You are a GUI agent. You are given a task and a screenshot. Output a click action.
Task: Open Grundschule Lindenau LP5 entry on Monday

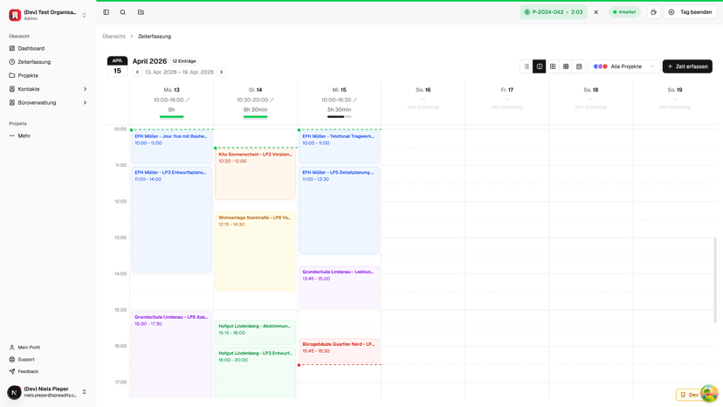pyautogui.click(x=171, y=355)
